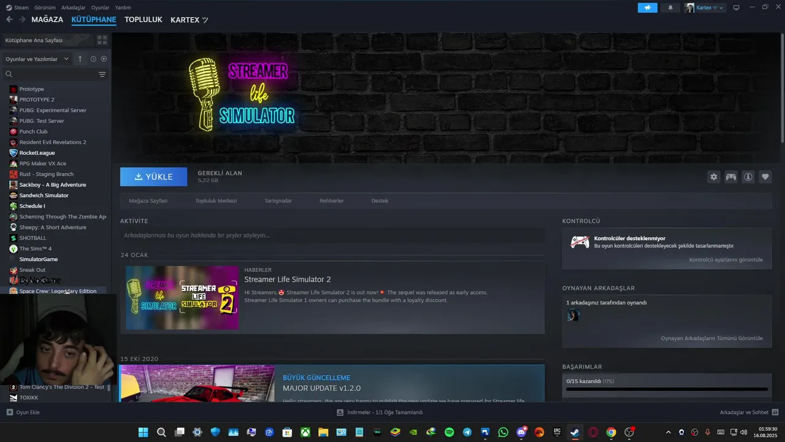The image size is (785, 442).
Task: Open controller layout icon
Action: point(730,177)
